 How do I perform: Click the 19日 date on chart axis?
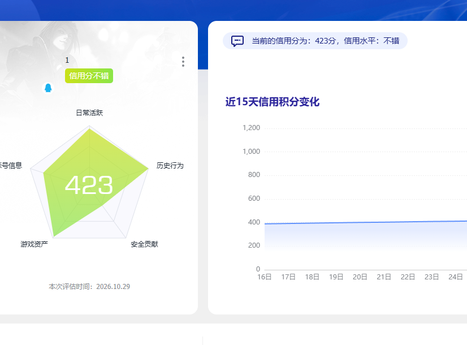pyautogui.click(x=336, y=277)
